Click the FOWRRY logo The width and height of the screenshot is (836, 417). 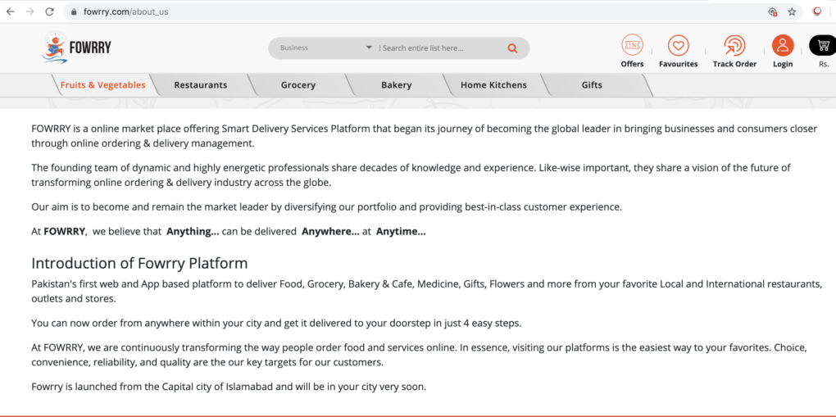76,48
